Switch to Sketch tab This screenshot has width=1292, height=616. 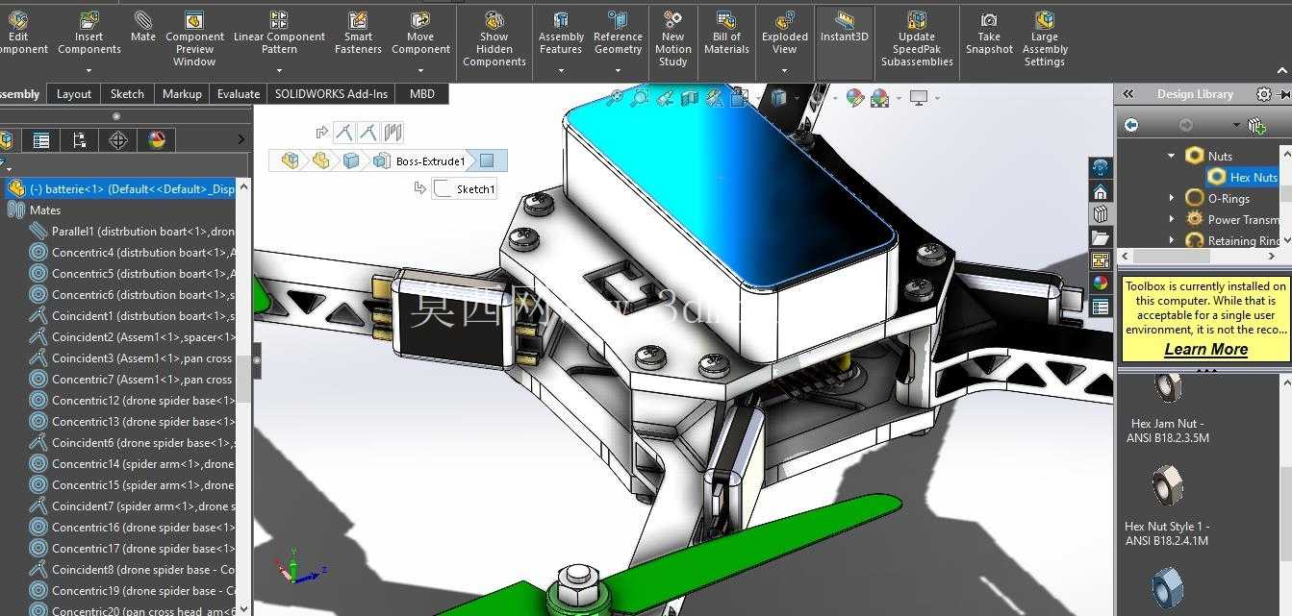click(x=127, y=93)
